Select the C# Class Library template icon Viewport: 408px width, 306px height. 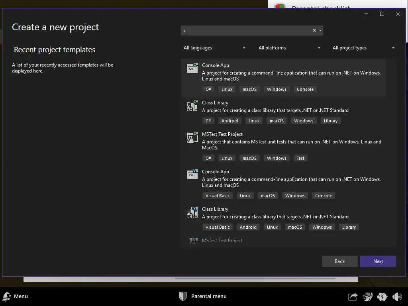tap(192, 106)
